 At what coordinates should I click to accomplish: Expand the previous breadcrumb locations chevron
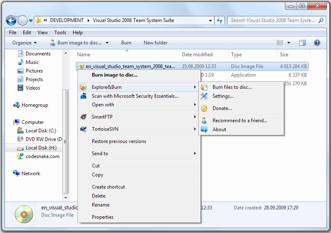point(45,20)
